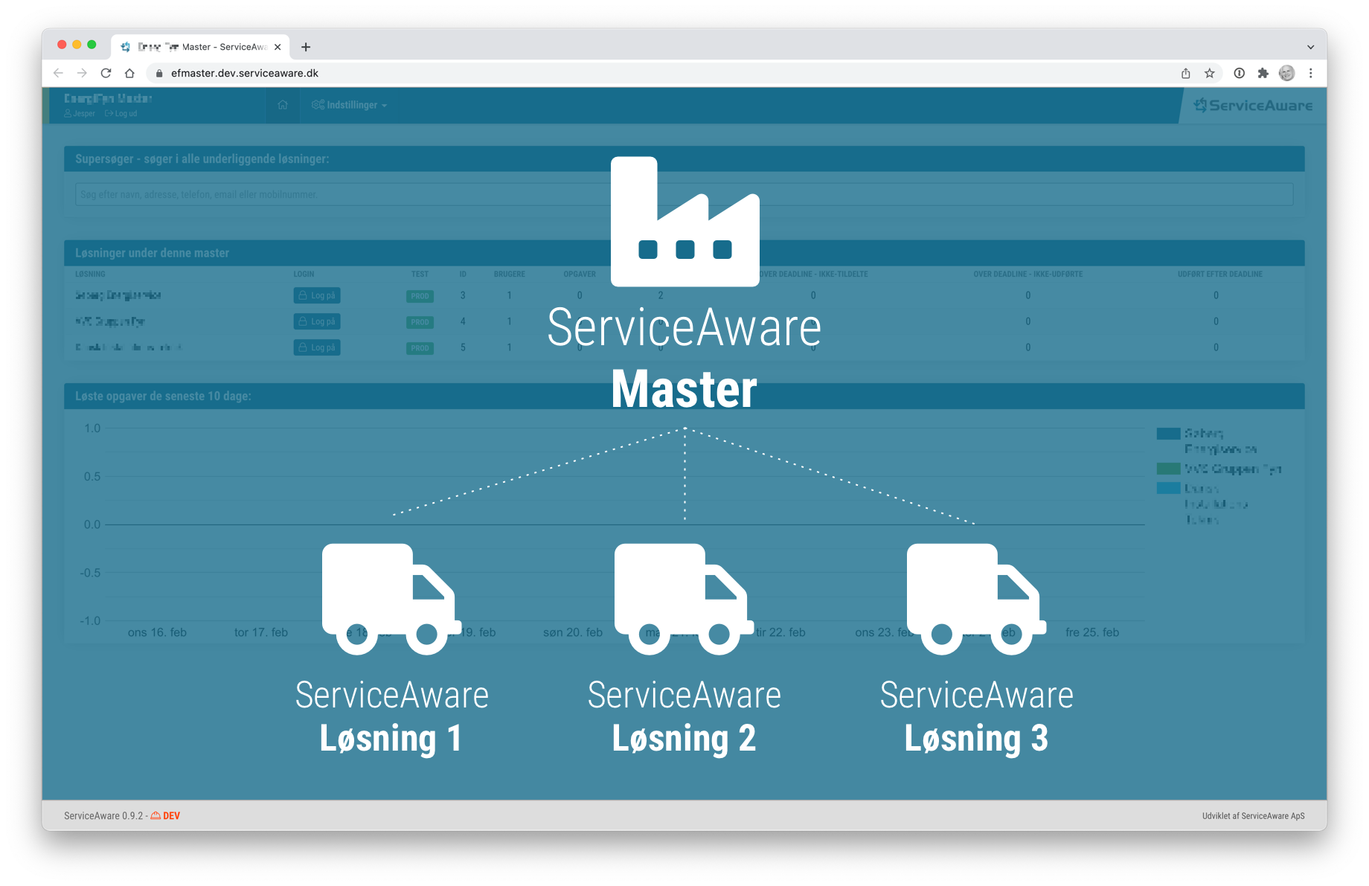This screenshot has width=1369, height=886.
Task: Click the BRUGERE column header
Action: (x=510, y=274)
